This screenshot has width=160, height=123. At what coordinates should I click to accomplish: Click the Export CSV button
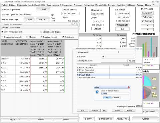click(15, 119)
